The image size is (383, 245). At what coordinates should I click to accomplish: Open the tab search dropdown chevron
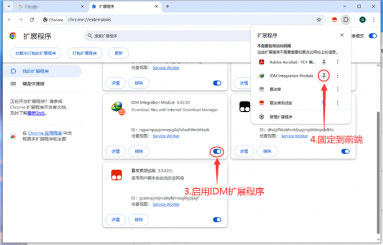(x=9, y=7)
